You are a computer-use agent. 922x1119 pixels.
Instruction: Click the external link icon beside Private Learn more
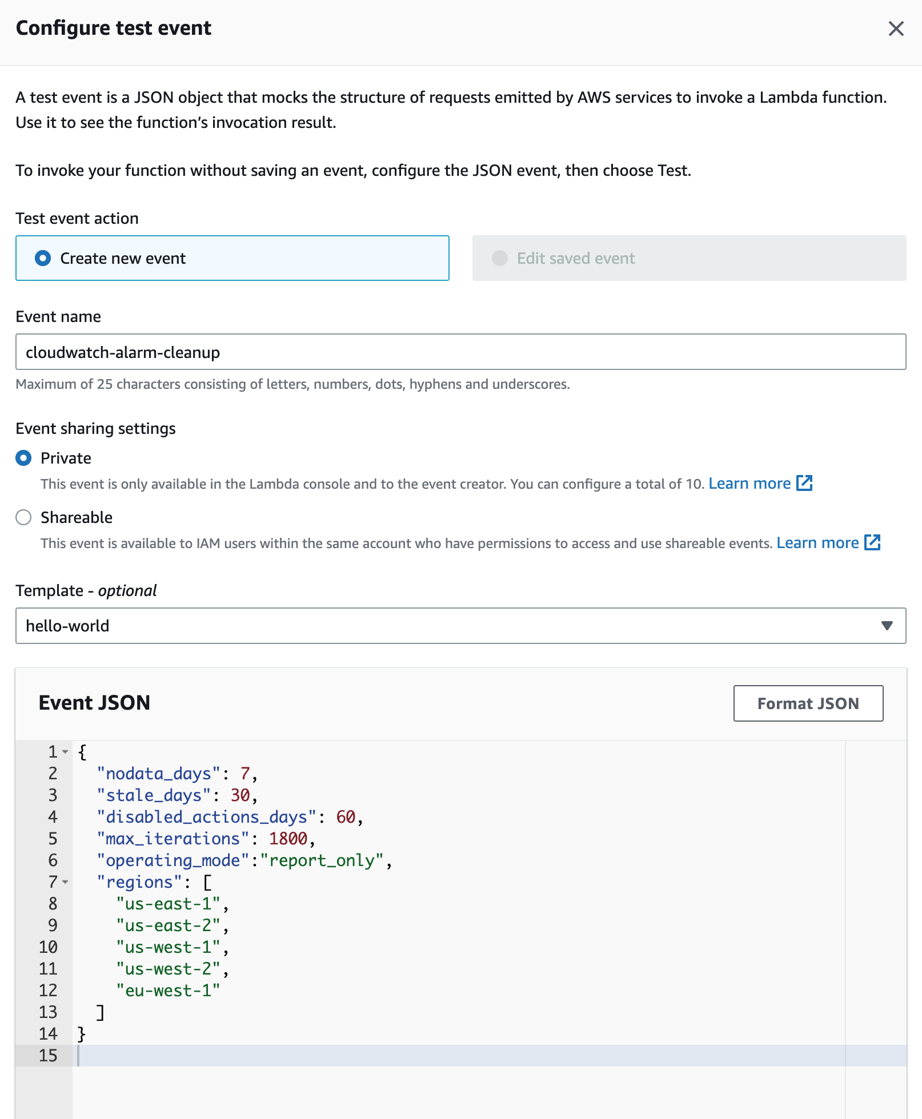tap(805, 483)
